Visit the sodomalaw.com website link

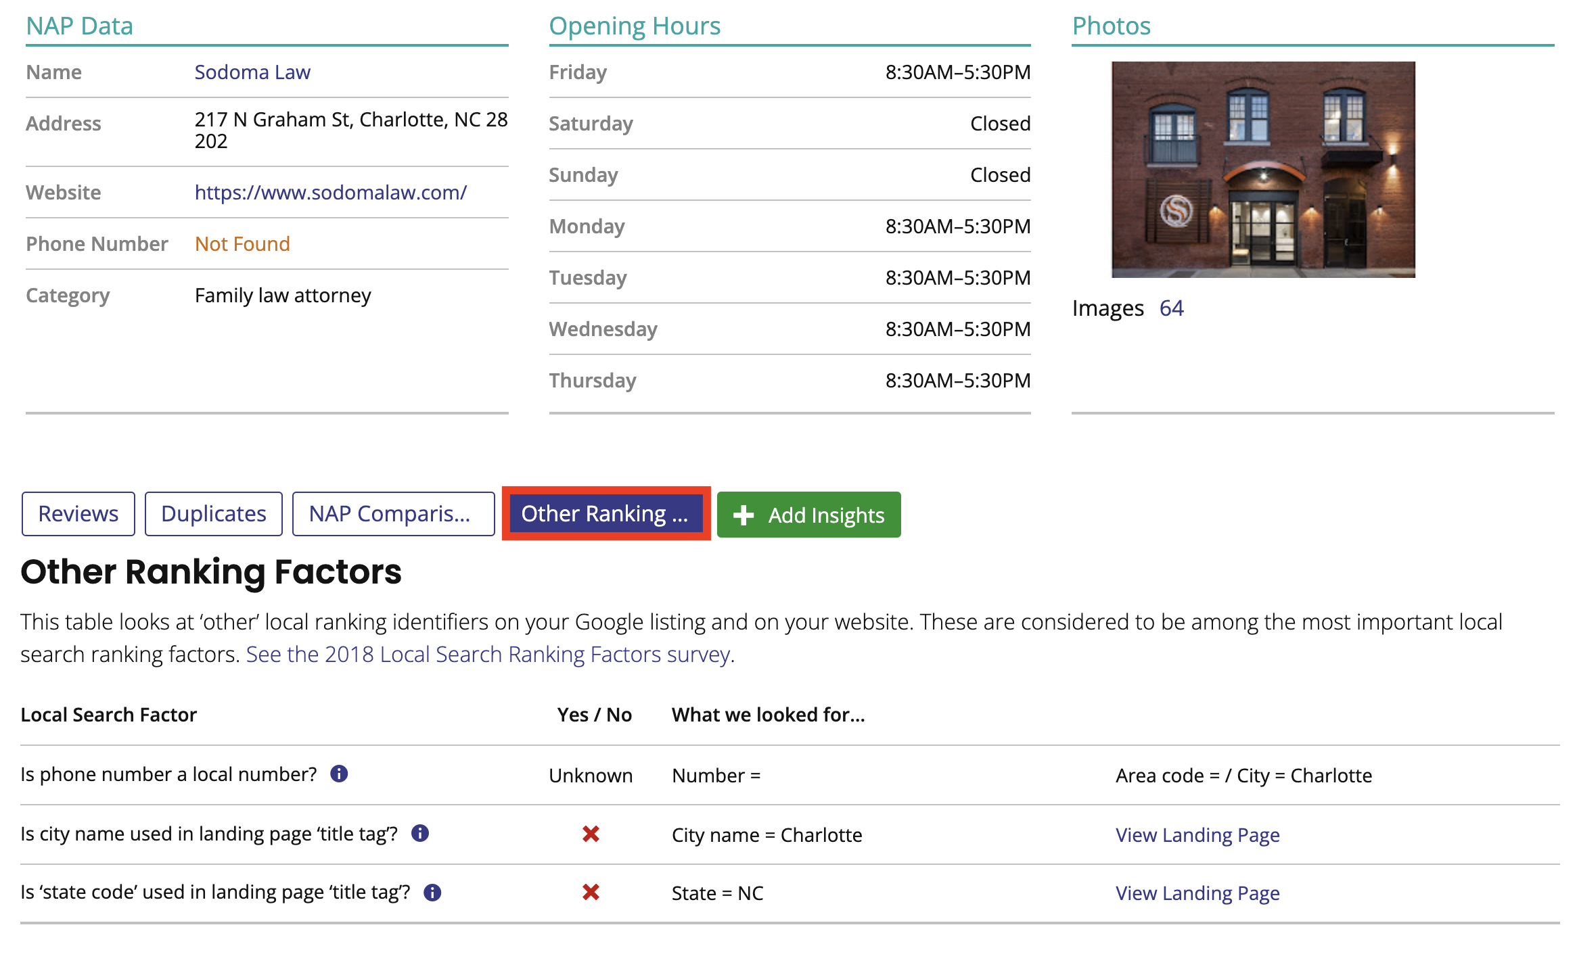point(331,192)
